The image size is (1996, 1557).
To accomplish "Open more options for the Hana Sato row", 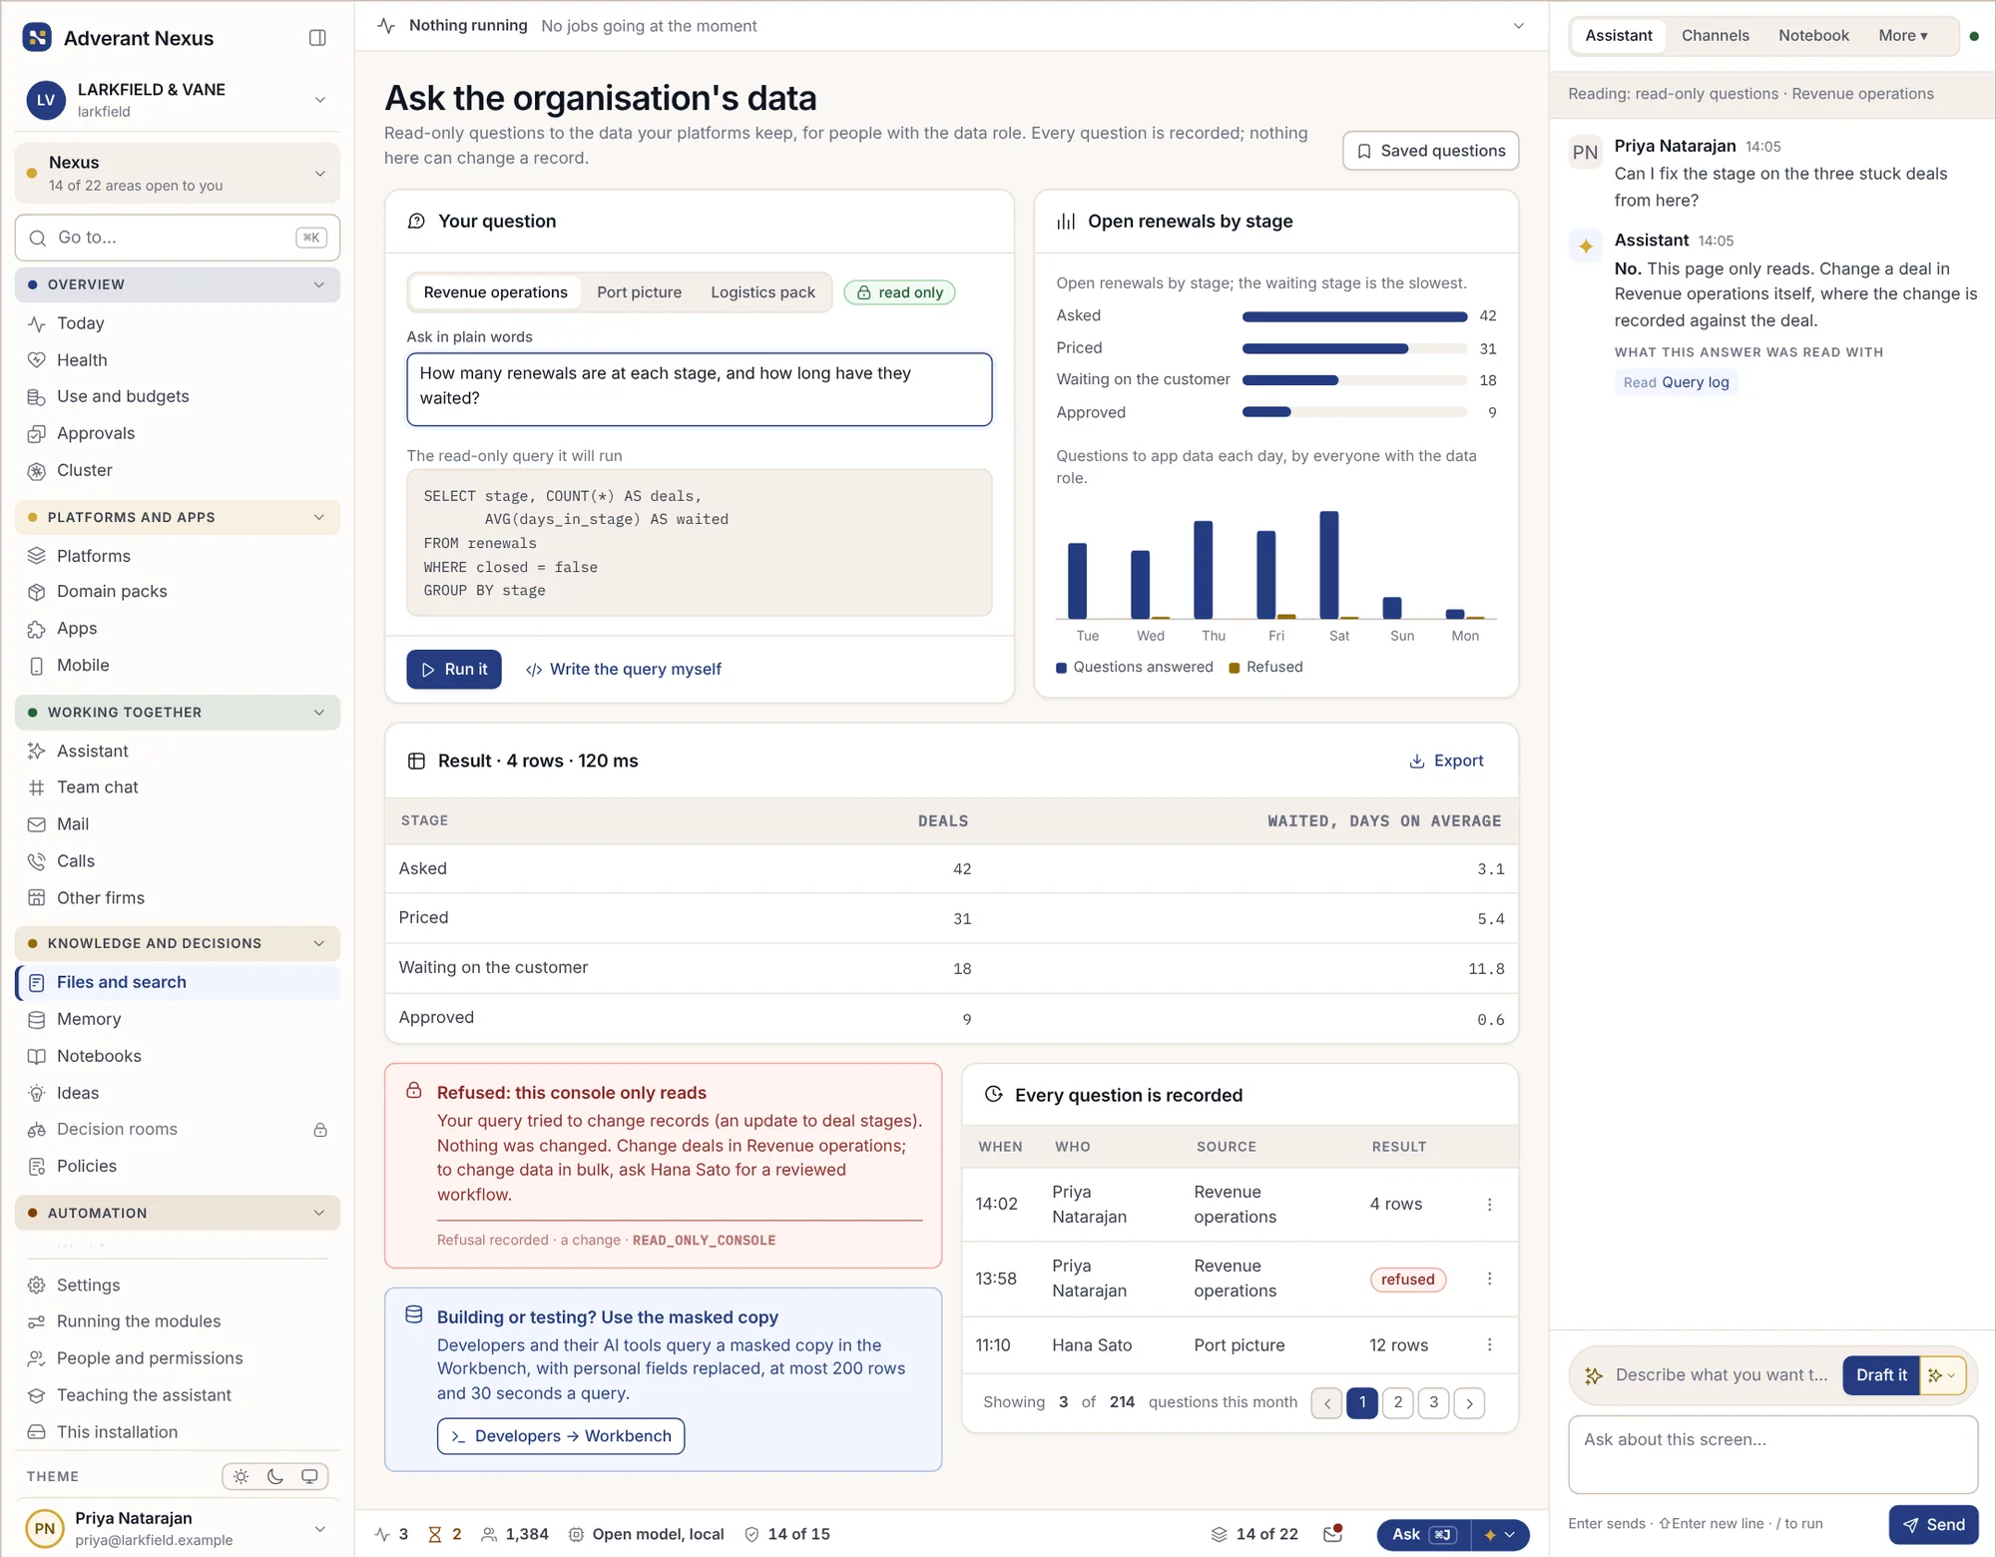I will point(1489,1345).
